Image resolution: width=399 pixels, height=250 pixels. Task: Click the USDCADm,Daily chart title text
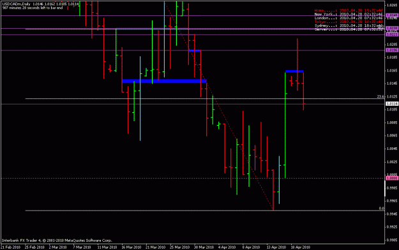pos(17,4)
